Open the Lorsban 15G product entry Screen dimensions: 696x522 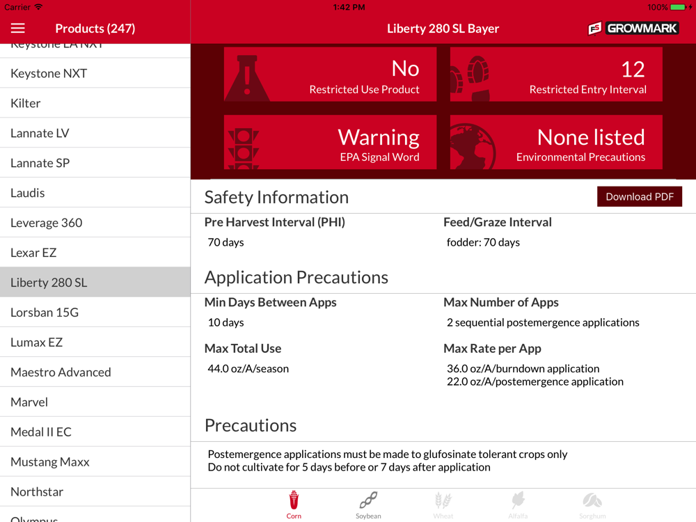click(95, 313)
